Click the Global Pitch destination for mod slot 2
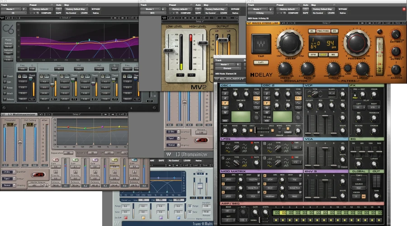The width and height of the screenshot is (407, 226). click(x=252, y=188)
